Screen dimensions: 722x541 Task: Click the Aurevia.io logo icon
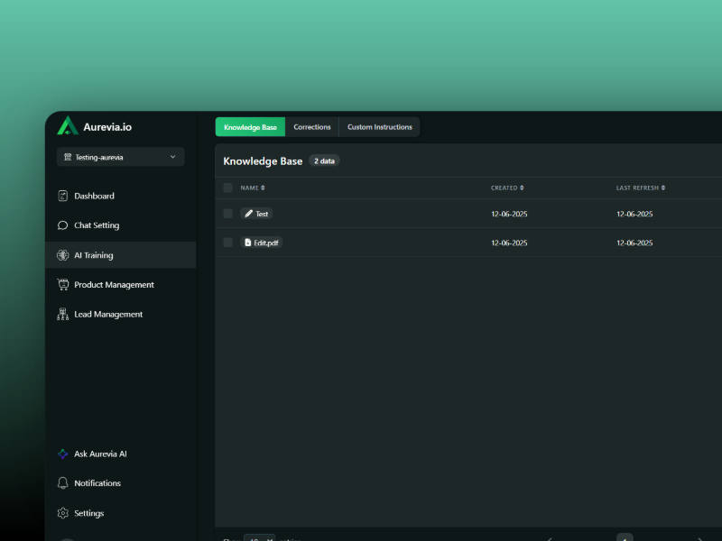click(68, 126)
